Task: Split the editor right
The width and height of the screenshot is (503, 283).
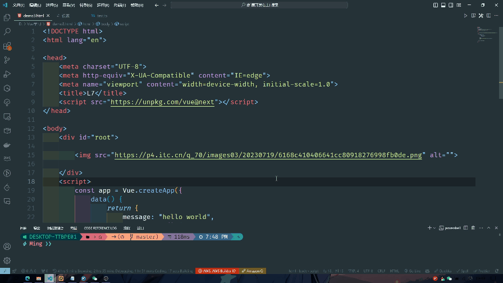Action: tap(488, 15)
